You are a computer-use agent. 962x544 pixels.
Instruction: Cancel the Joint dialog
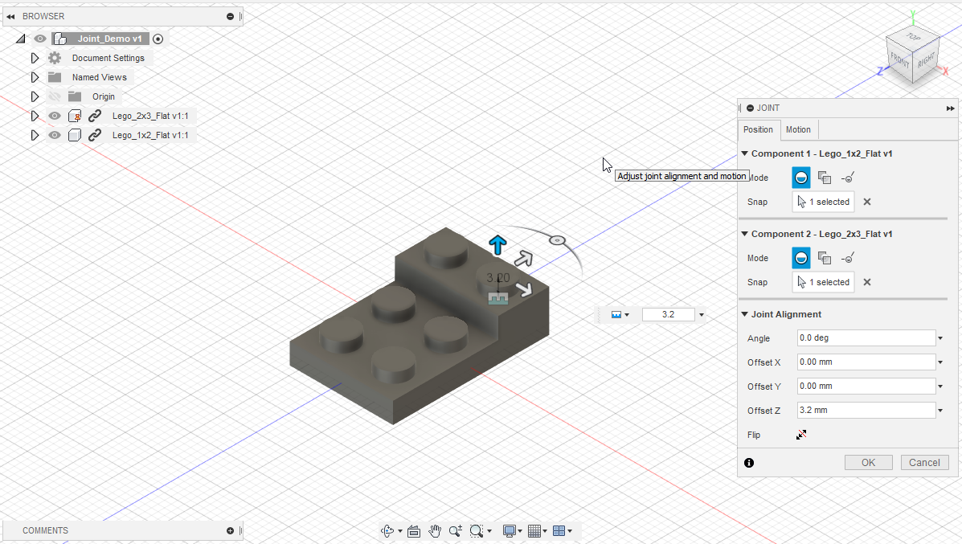pyautogui.click(x=924, y=462)
